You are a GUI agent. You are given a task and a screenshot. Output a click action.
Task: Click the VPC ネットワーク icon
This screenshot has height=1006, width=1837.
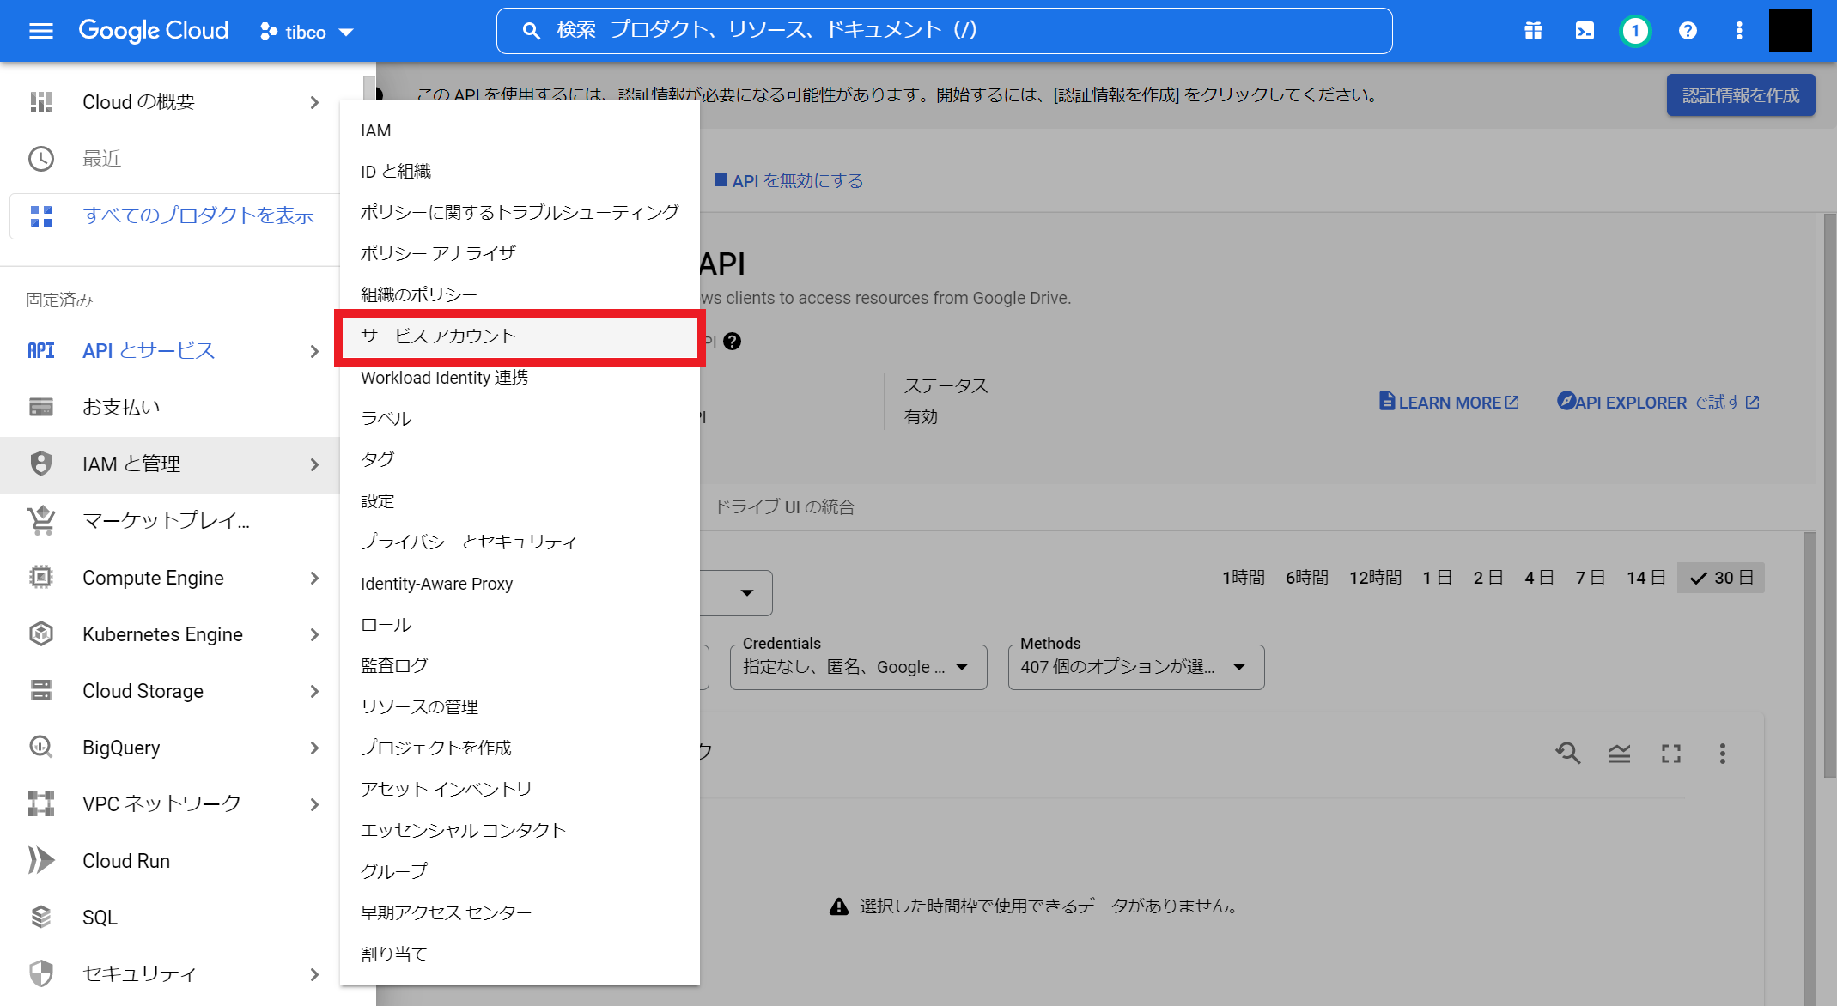point(41,803)
